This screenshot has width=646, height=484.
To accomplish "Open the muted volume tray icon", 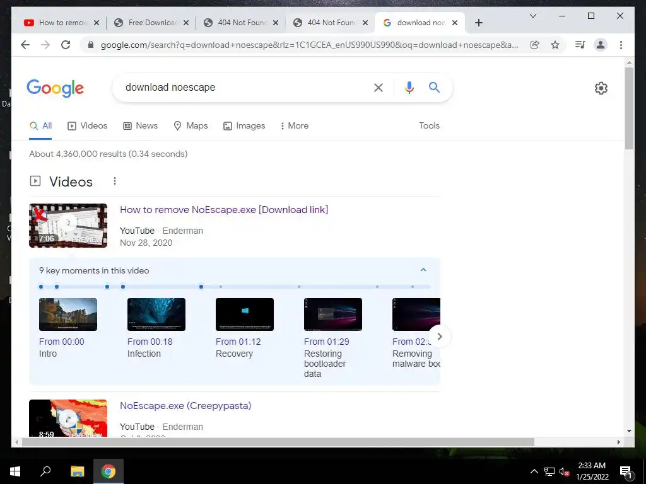I will [x=564, y=471].
